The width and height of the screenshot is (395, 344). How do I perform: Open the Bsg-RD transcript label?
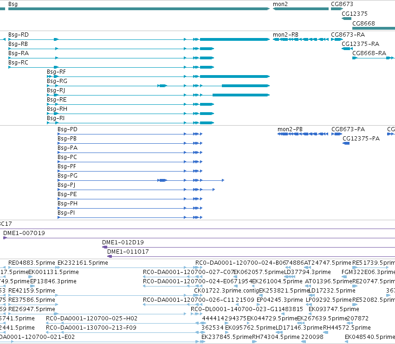(x=19, y=35)
